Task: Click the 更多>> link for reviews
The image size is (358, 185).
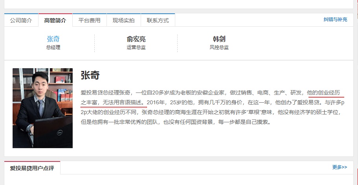Action: (x=340, y=167)
